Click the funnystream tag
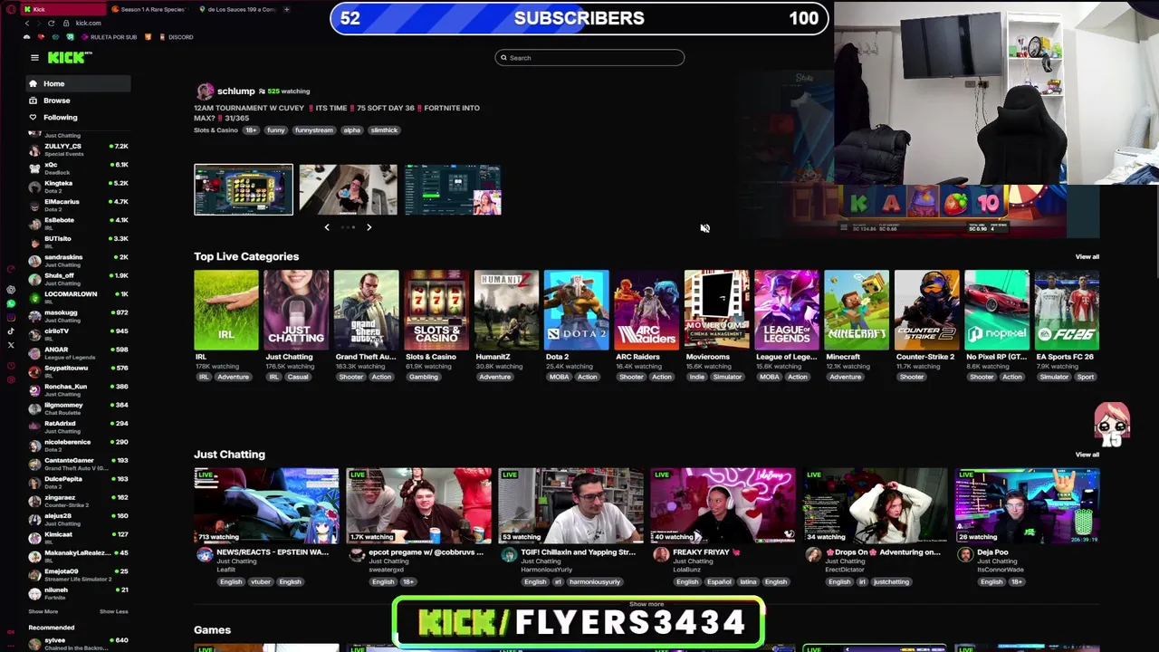 pos(313,130)
